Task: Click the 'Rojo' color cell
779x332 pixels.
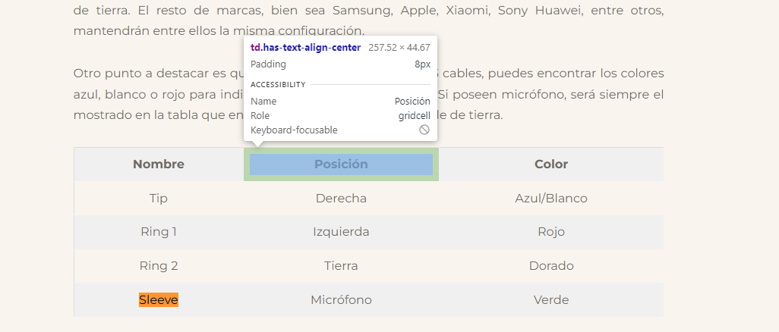Action: 551,232
